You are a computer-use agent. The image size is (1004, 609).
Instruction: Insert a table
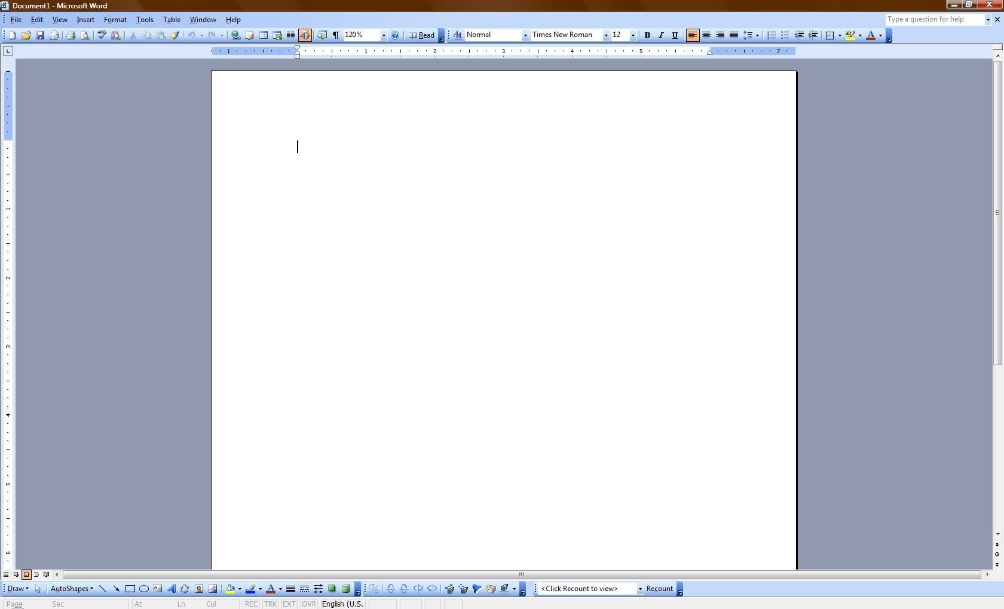[263, 35]
